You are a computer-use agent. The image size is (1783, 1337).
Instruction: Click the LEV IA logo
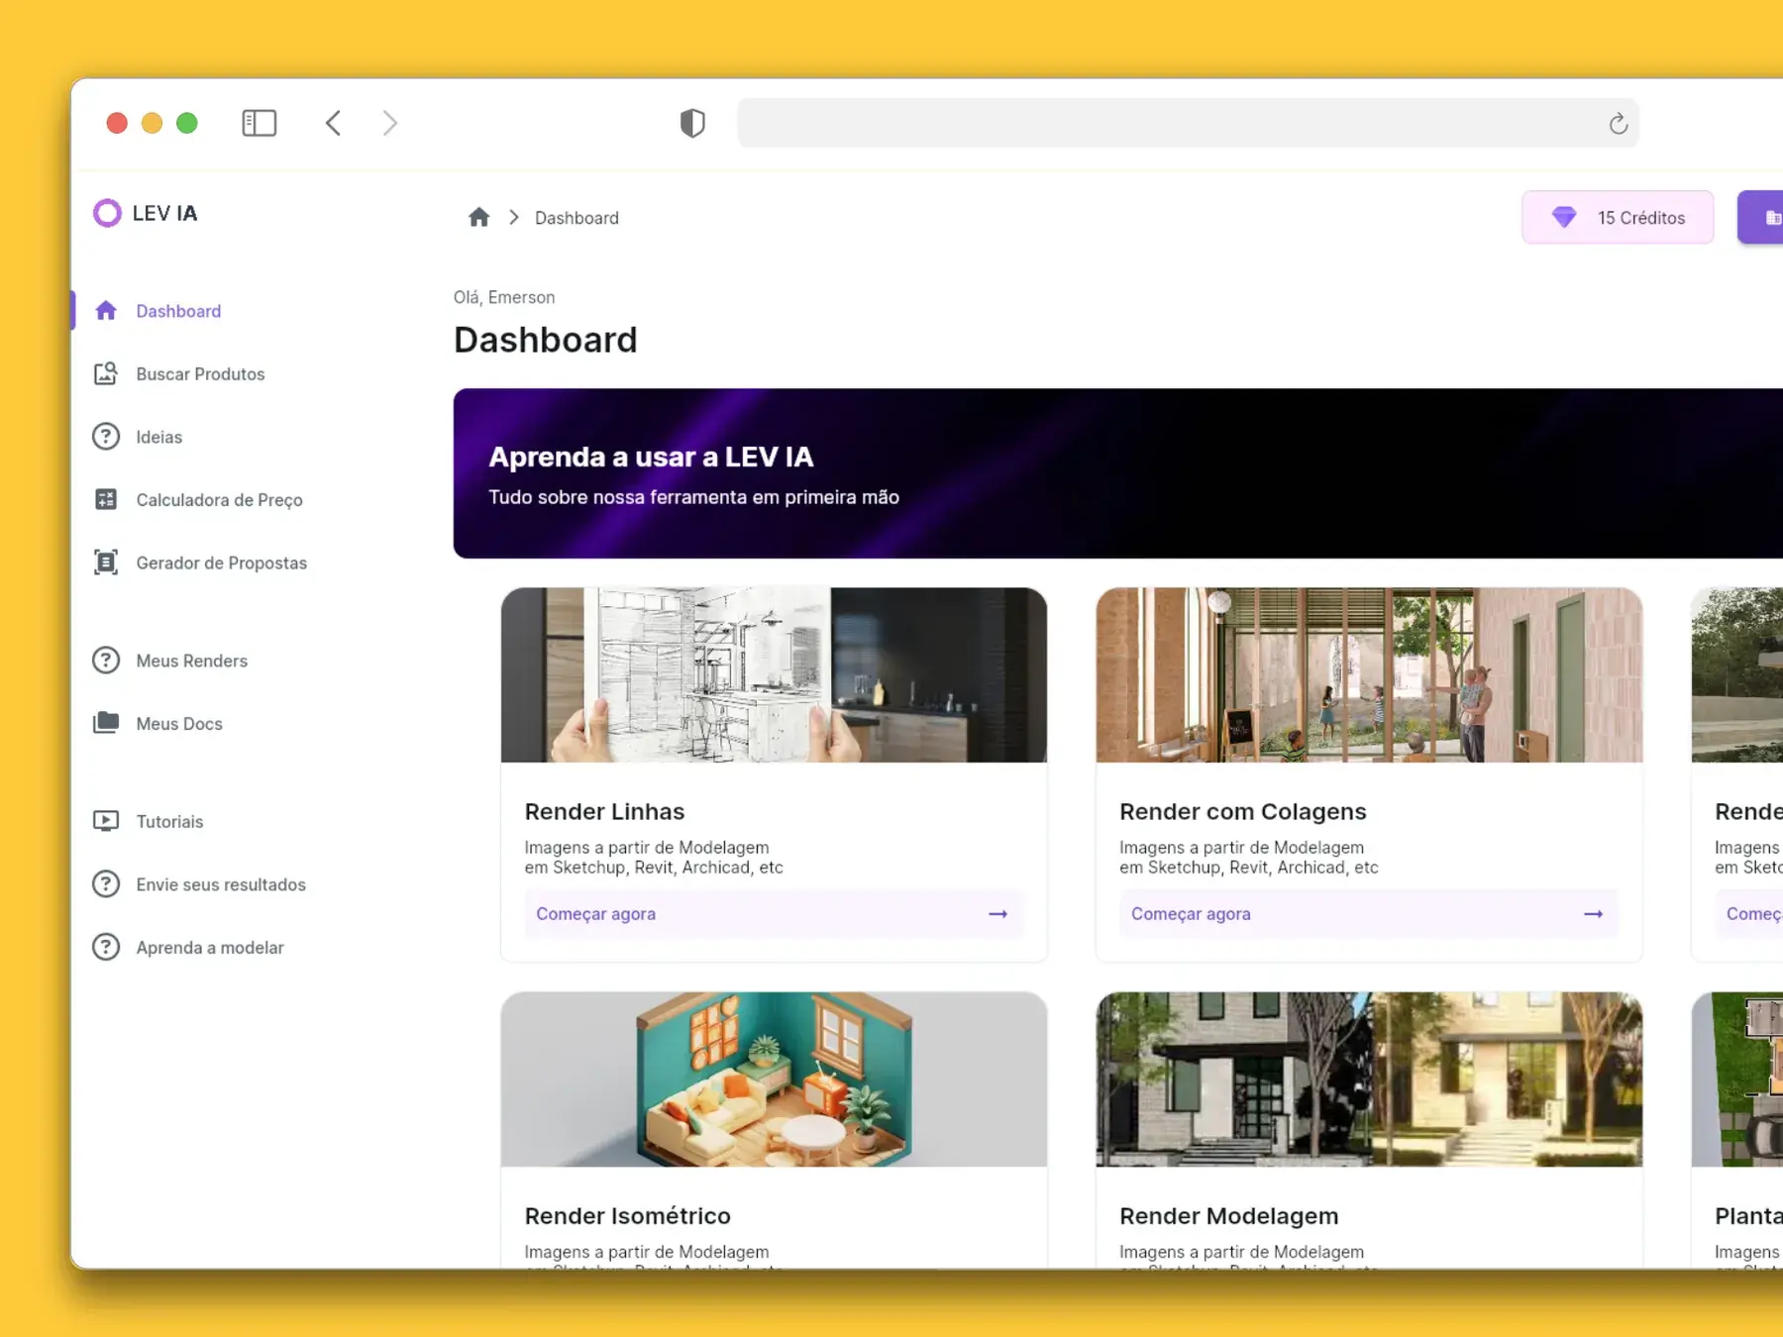pyautogui.click(x=146, y=213)
